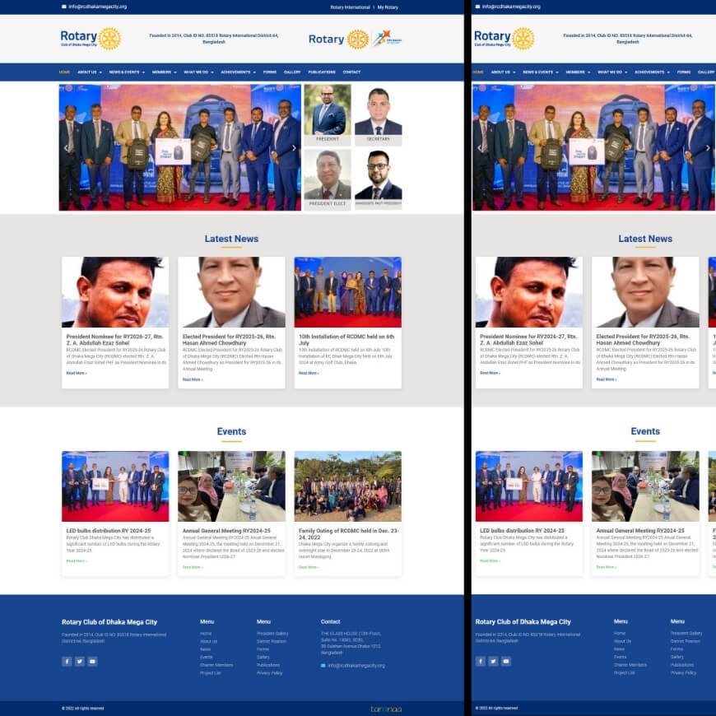
Task: Expand the Achievements dropdown in the left page navbar
Action: click(238, 72)
